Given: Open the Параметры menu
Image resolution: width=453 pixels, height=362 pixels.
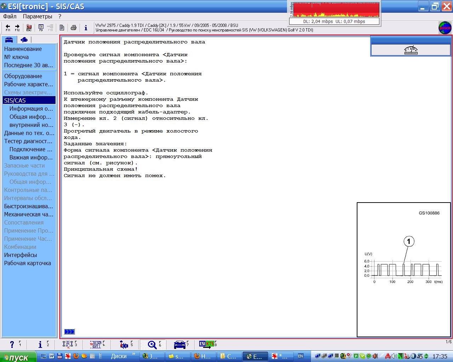Looking at the screenshot, I should pos(38,16).
